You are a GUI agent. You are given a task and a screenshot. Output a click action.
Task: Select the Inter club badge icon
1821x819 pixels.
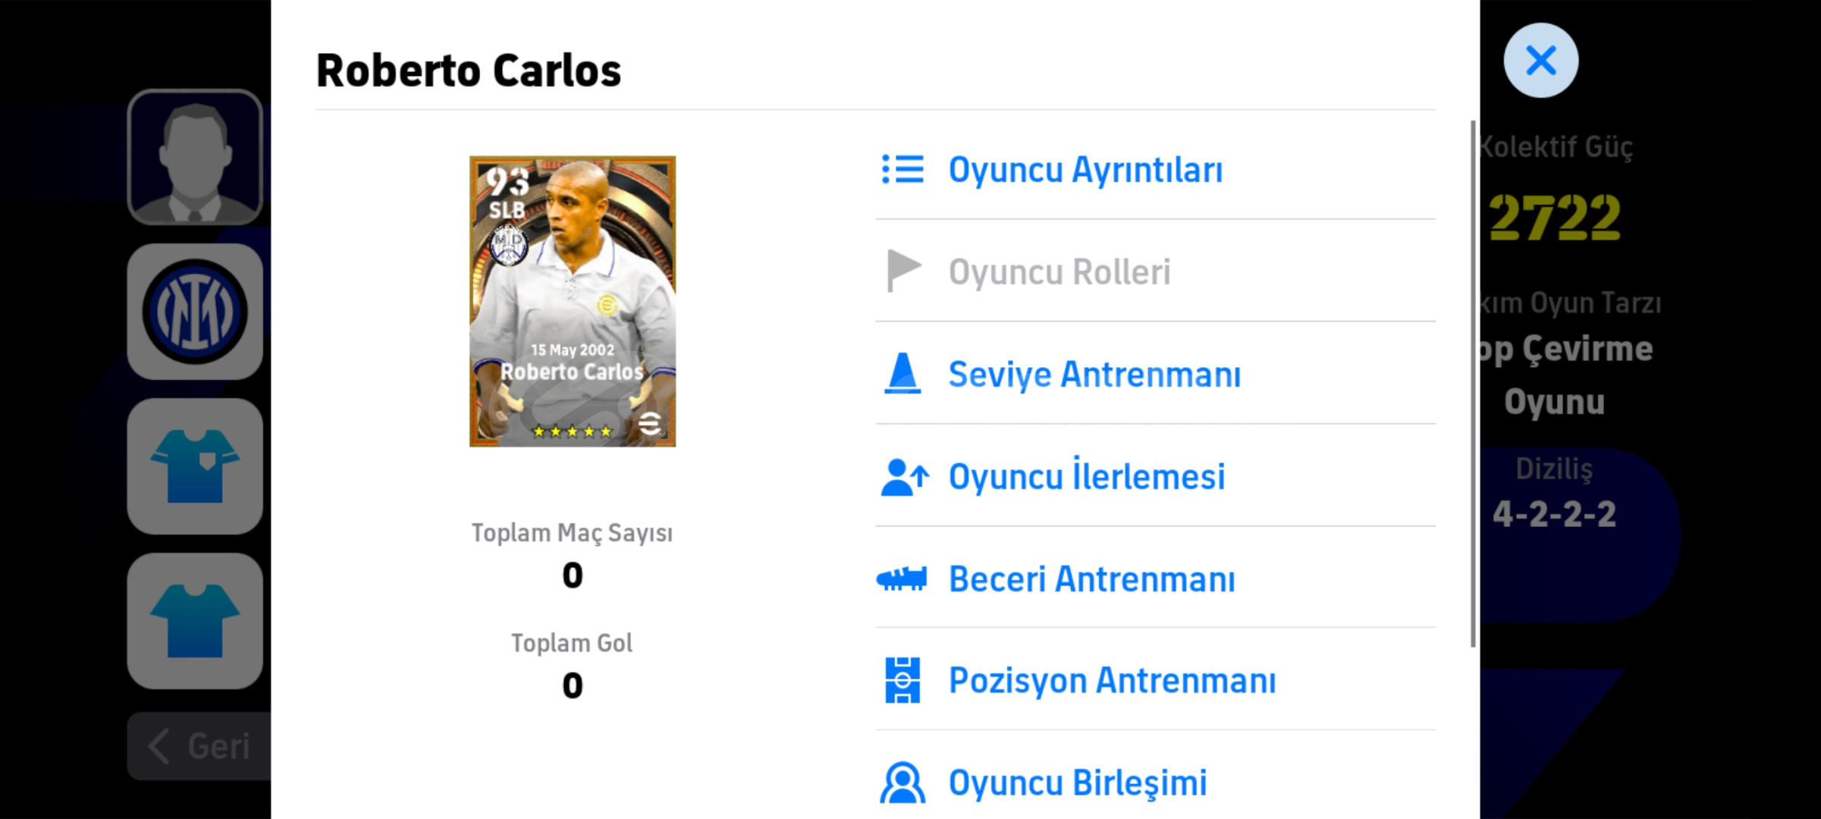point(195,312)
